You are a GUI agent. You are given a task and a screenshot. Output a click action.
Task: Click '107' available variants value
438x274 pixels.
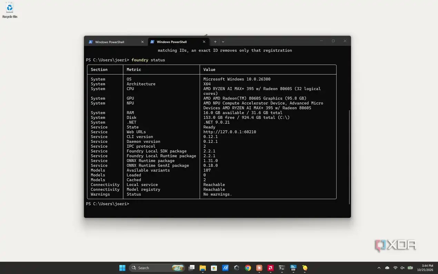tap(207, 170)
